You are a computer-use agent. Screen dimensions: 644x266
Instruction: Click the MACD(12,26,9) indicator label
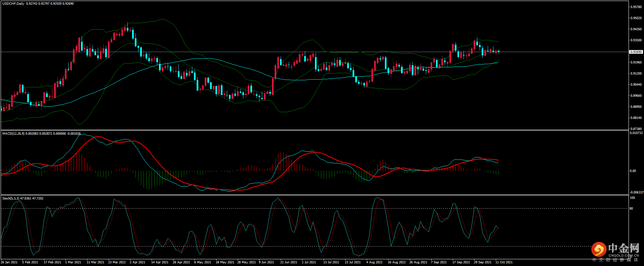[x=13, y=134]
